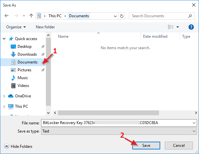199x154 pixels.
Task: Select This PC in the sidebar
Action: tap(21, 106)
